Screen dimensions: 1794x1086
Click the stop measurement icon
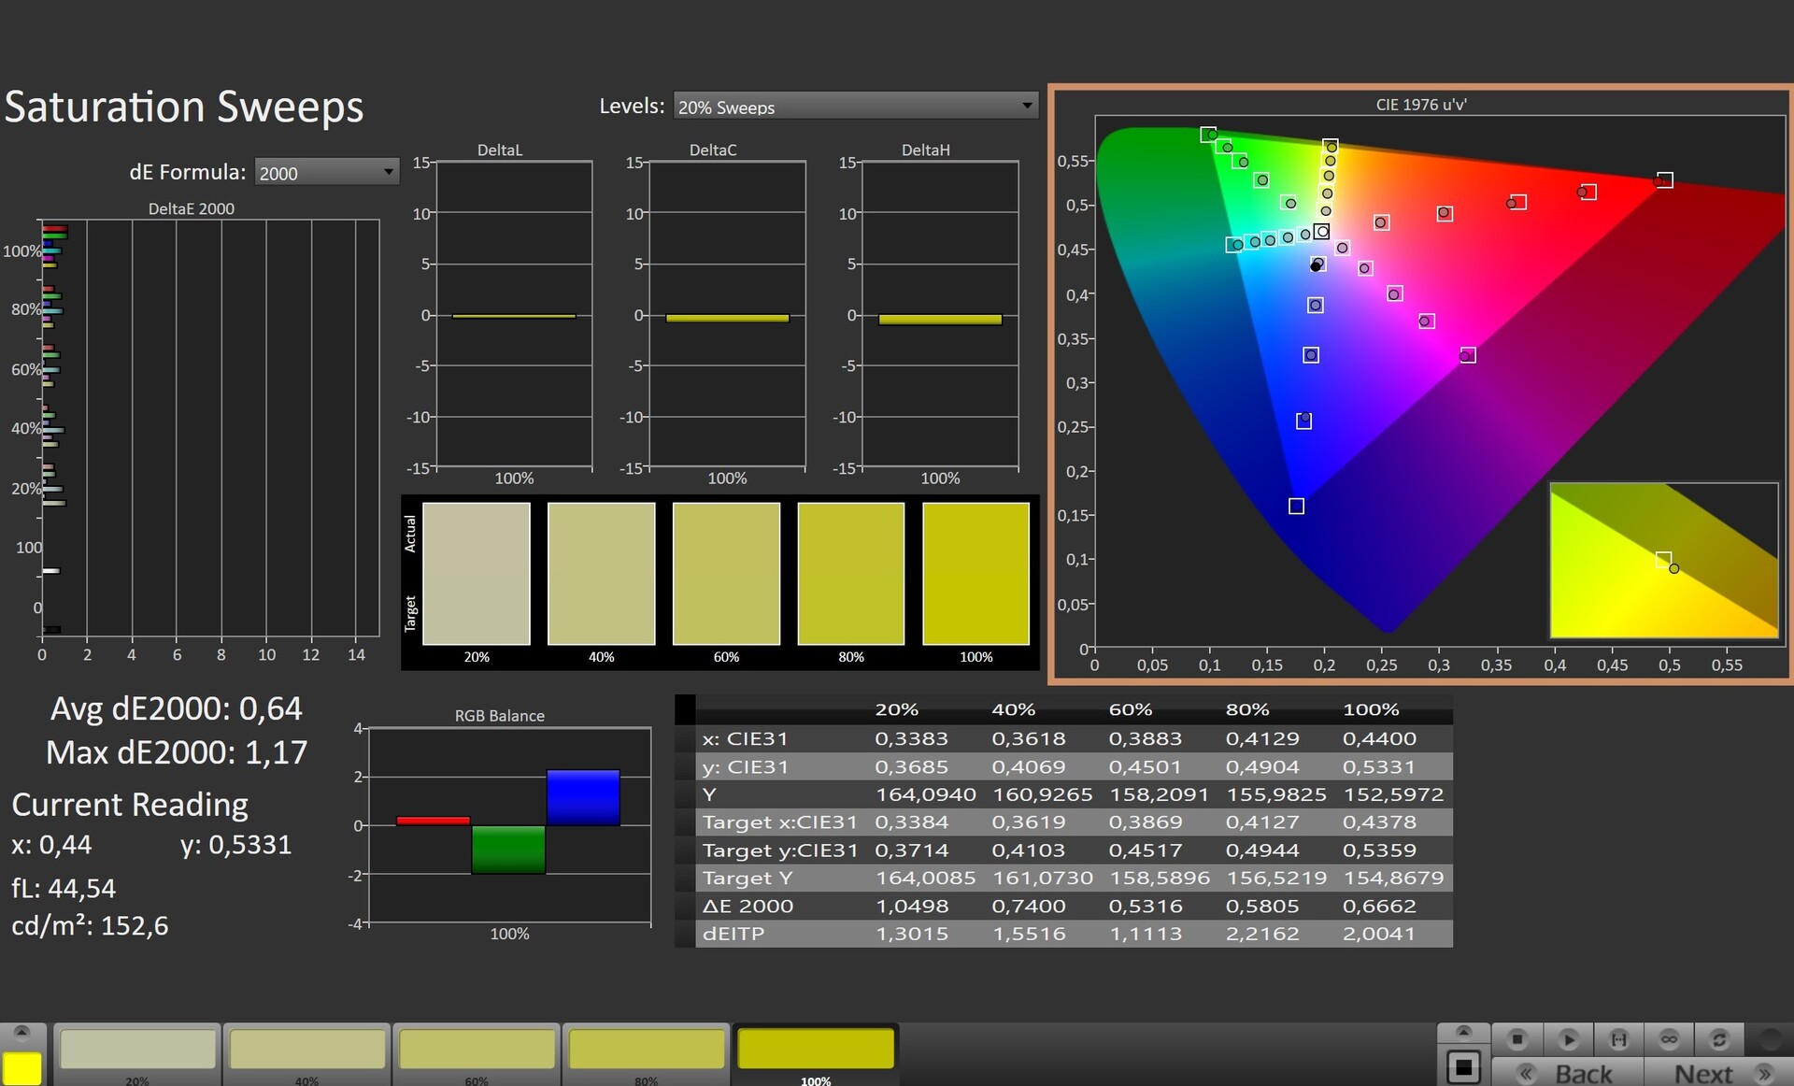1517,1039
